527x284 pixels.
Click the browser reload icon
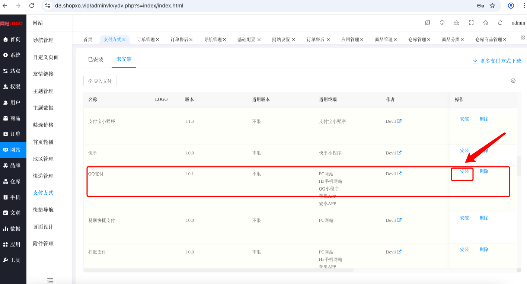click(x=32, y=6)
